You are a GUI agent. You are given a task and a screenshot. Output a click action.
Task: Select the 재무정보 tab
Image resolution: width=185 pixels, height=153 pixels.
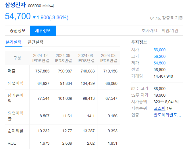pos(43,30)
